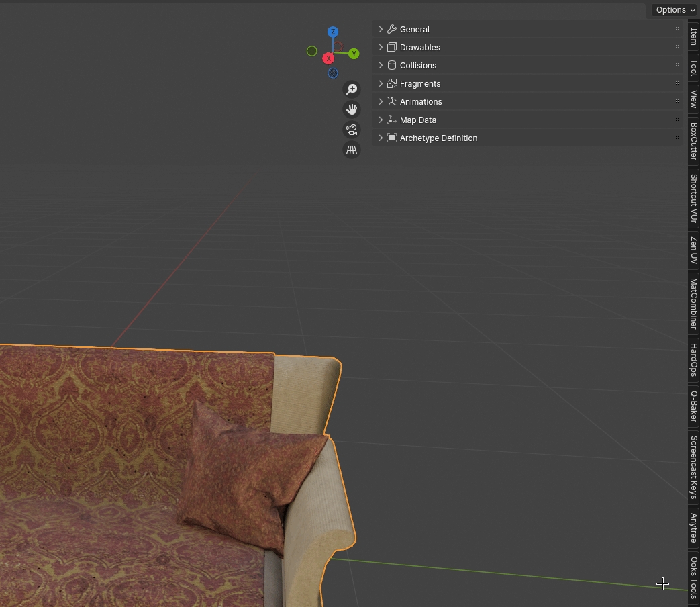Click the Fragments panel icon
The height and width of the screenshot is (607, 700).
pyautogui.click(x=392, y=83)
